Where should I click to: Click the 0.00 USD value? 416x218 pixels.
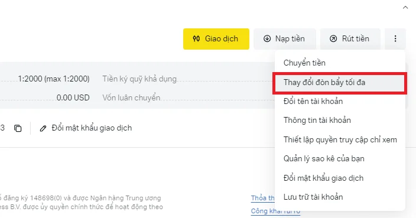[73, 97]
